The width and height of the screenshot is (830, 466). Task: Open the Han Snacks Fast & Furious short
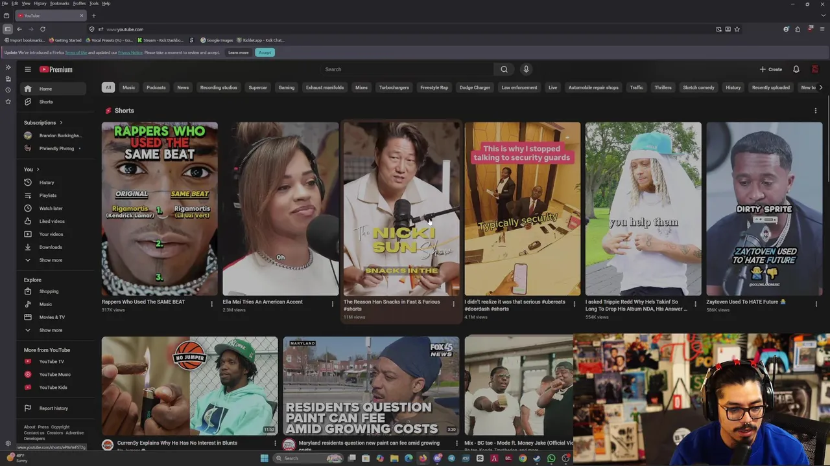[x=401, y=209]
